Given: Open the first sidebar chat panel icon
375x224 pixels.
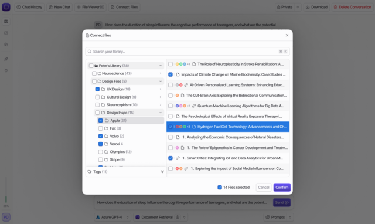Looking at the screenshot, I should point(6,22).
